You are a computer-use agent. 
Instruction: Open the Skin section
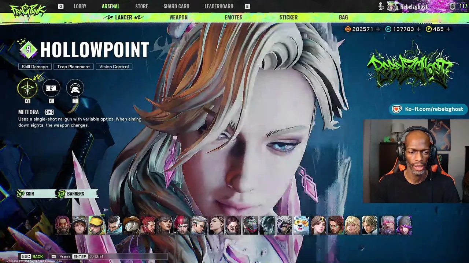click(36, 194)
